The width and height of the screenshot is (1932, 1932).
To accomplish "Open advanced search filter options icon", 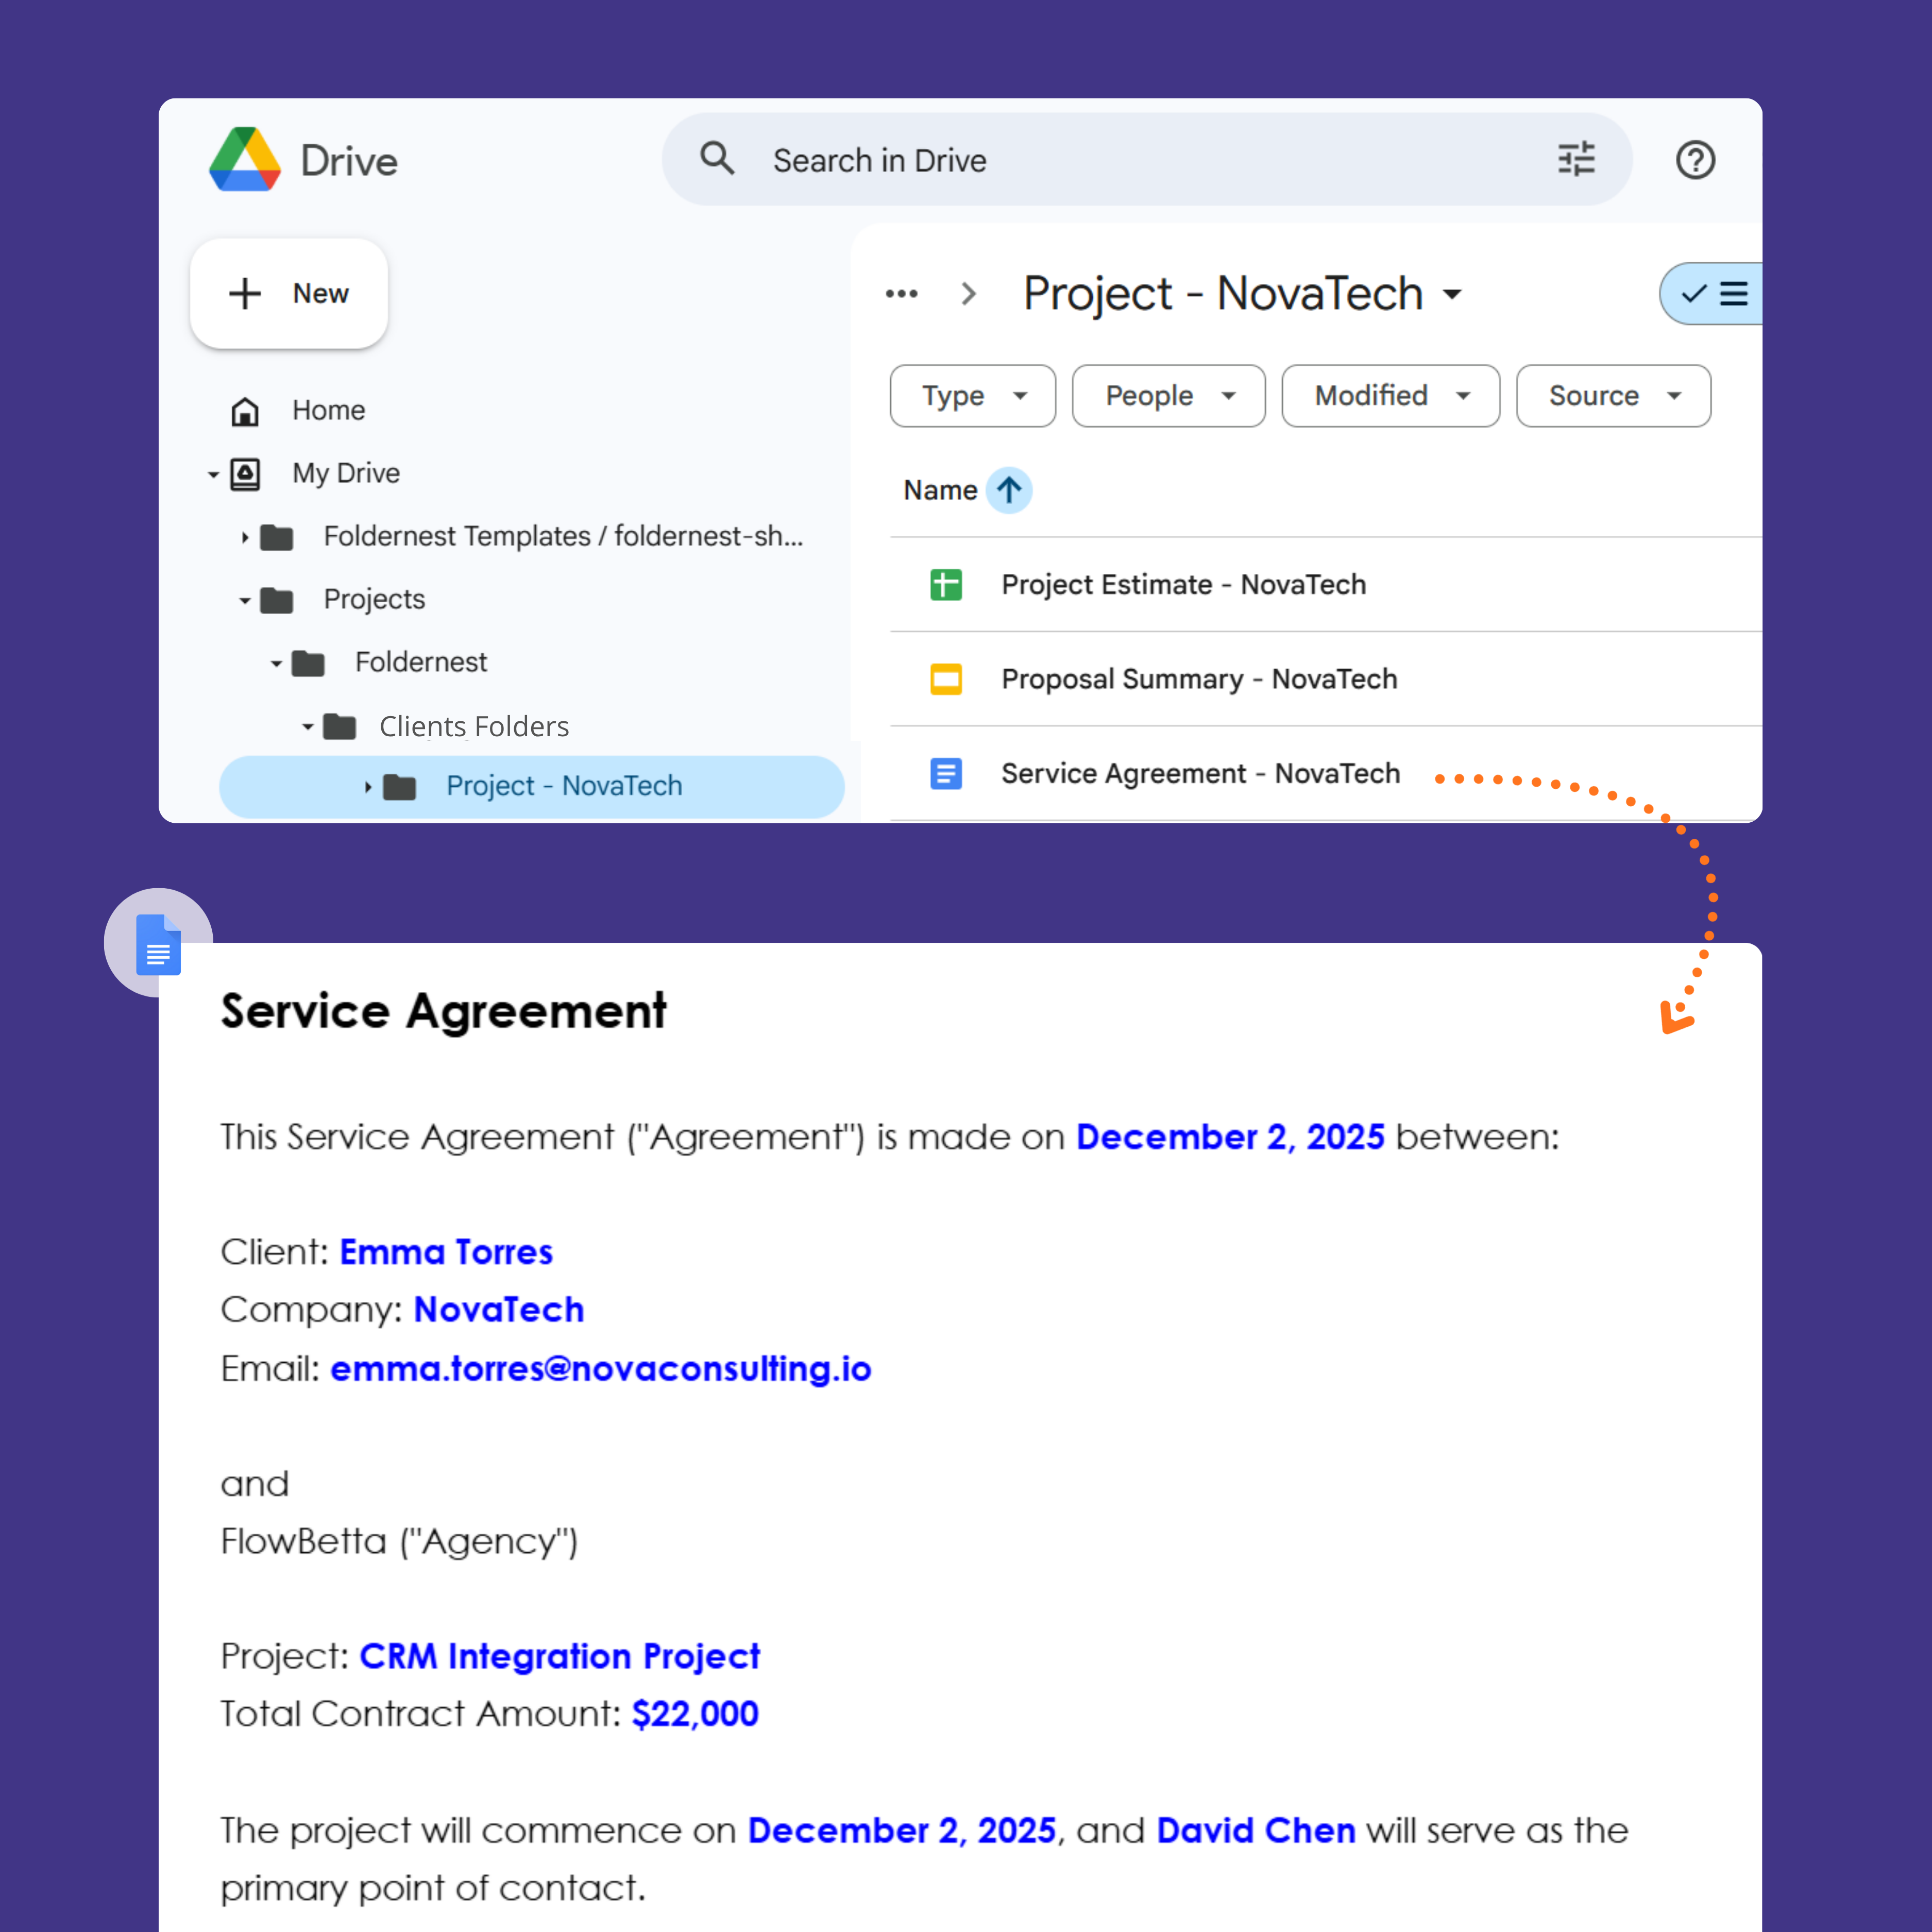I will pos(1576,159).
